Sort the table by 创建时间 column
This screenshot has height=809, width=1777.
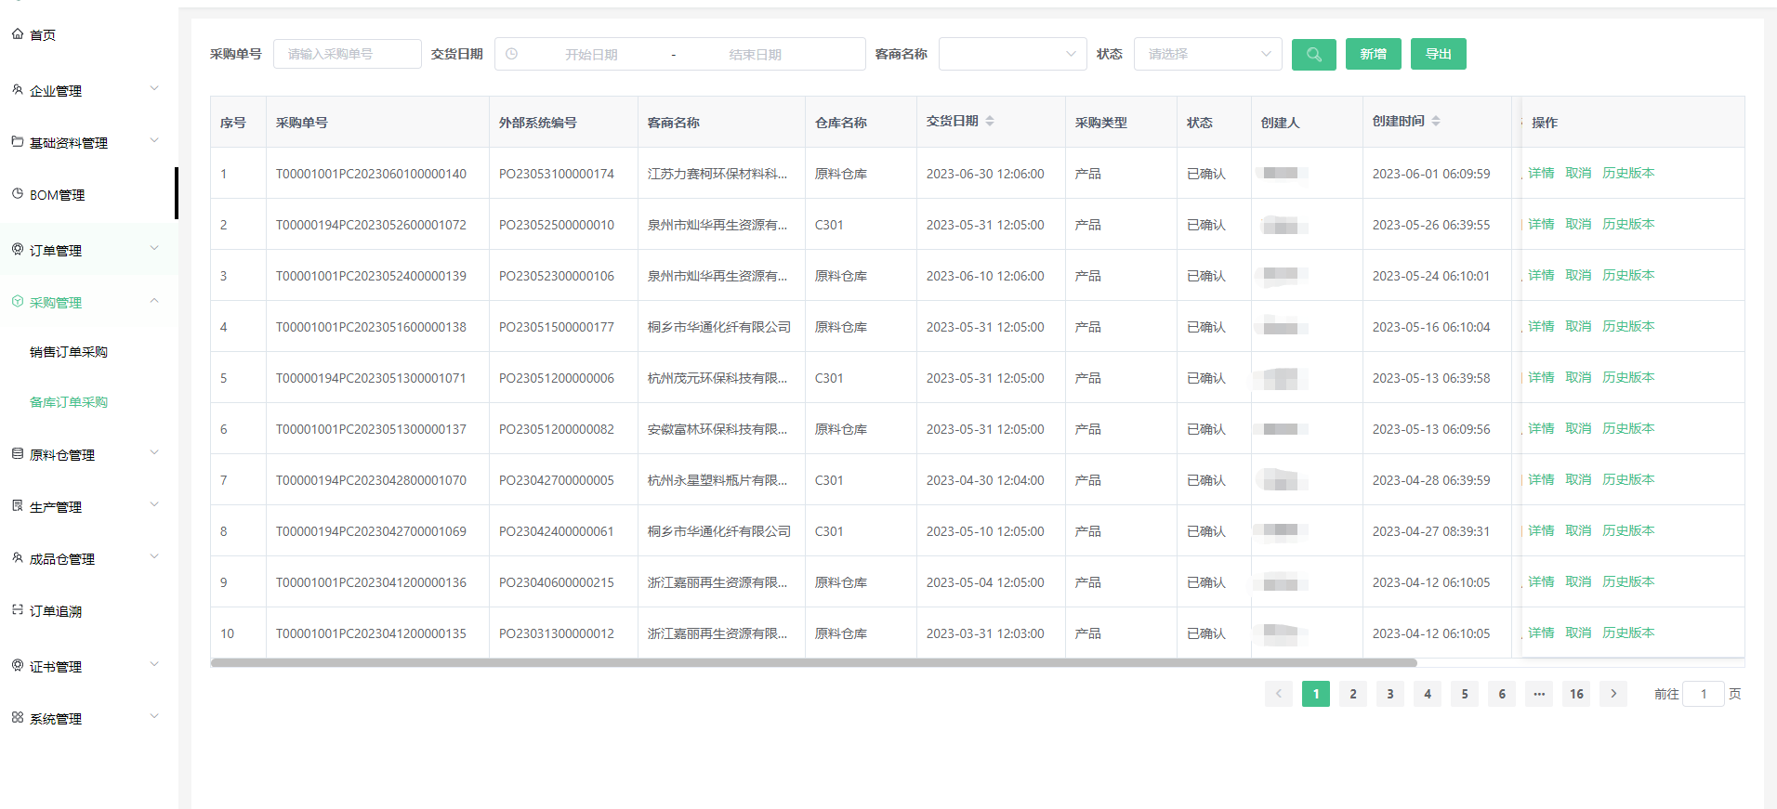(x=1436, y=122)
